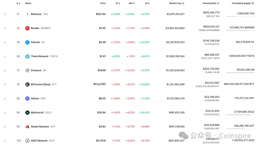This screenshot has height=146, width=259.
Task: Click the Arweave logo icon
Action: tap(27, 70)
